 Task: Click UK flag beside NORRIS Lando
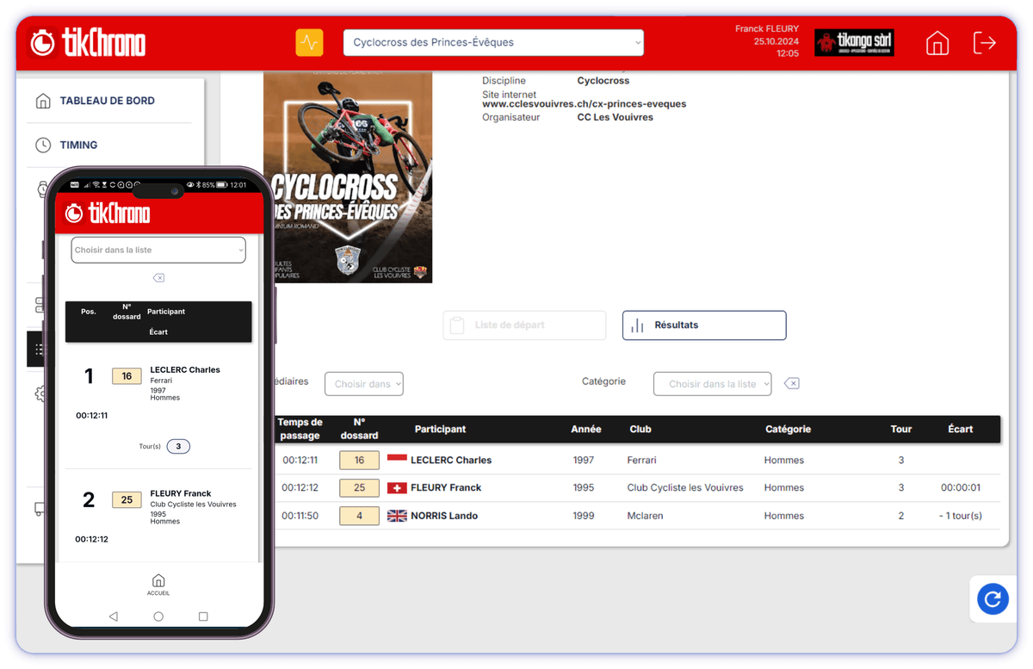coord(397,517)
